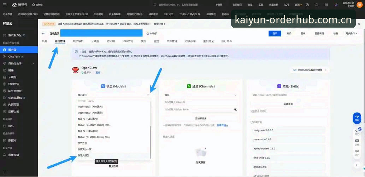Select Moonshot AI (Kimi国内) option
This screenshot has height=177, width=365.
pyautogui.click(x=112, y=107)
